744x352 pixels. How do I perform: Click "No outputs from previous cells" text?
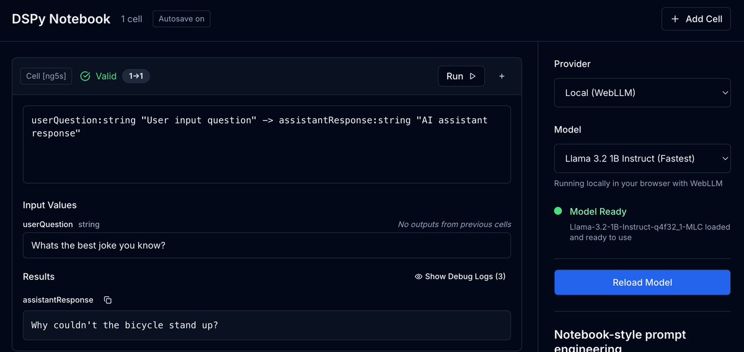point(454,224)
